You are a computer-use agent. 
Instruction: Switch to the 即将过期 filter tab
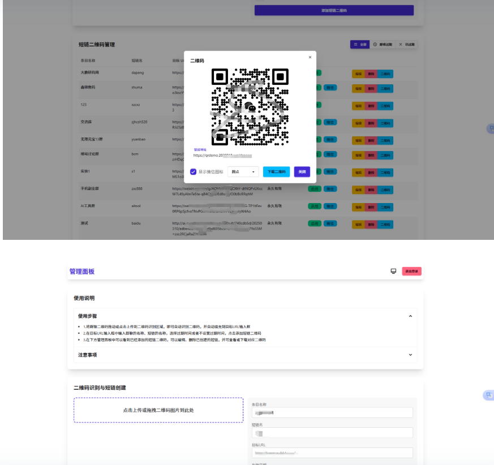point(383,44)
